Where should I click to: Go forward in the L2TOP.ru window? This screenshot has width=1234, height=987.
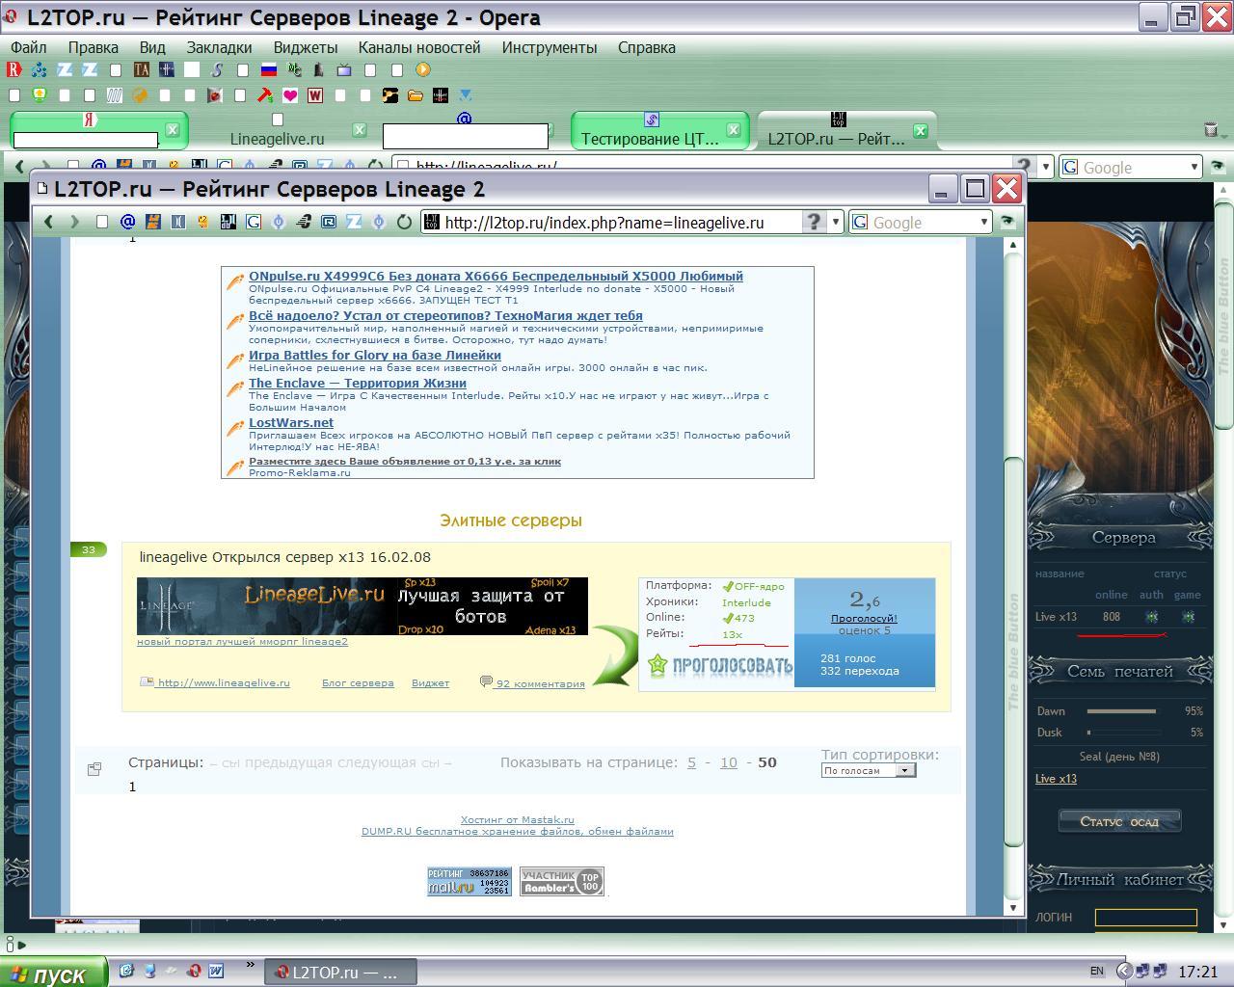coord(74,222)
